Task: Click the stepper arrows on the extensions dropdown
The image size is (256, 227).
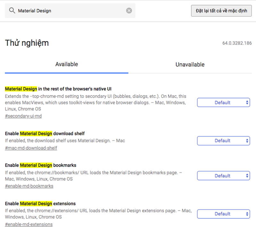Action: click(247, 214)
